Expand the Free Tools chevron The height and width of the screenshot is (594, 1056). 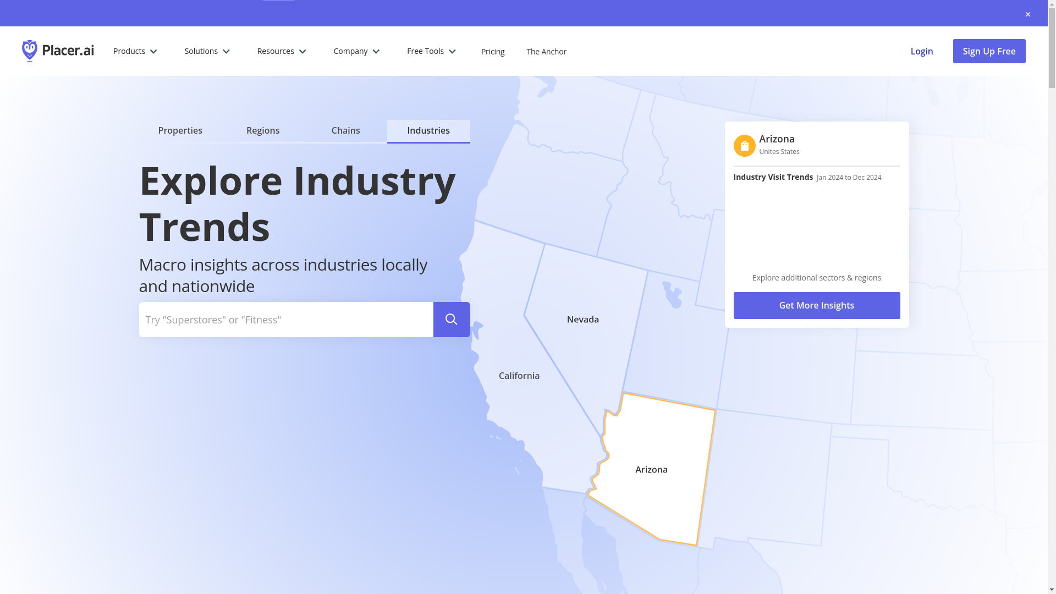pos(452,52)
